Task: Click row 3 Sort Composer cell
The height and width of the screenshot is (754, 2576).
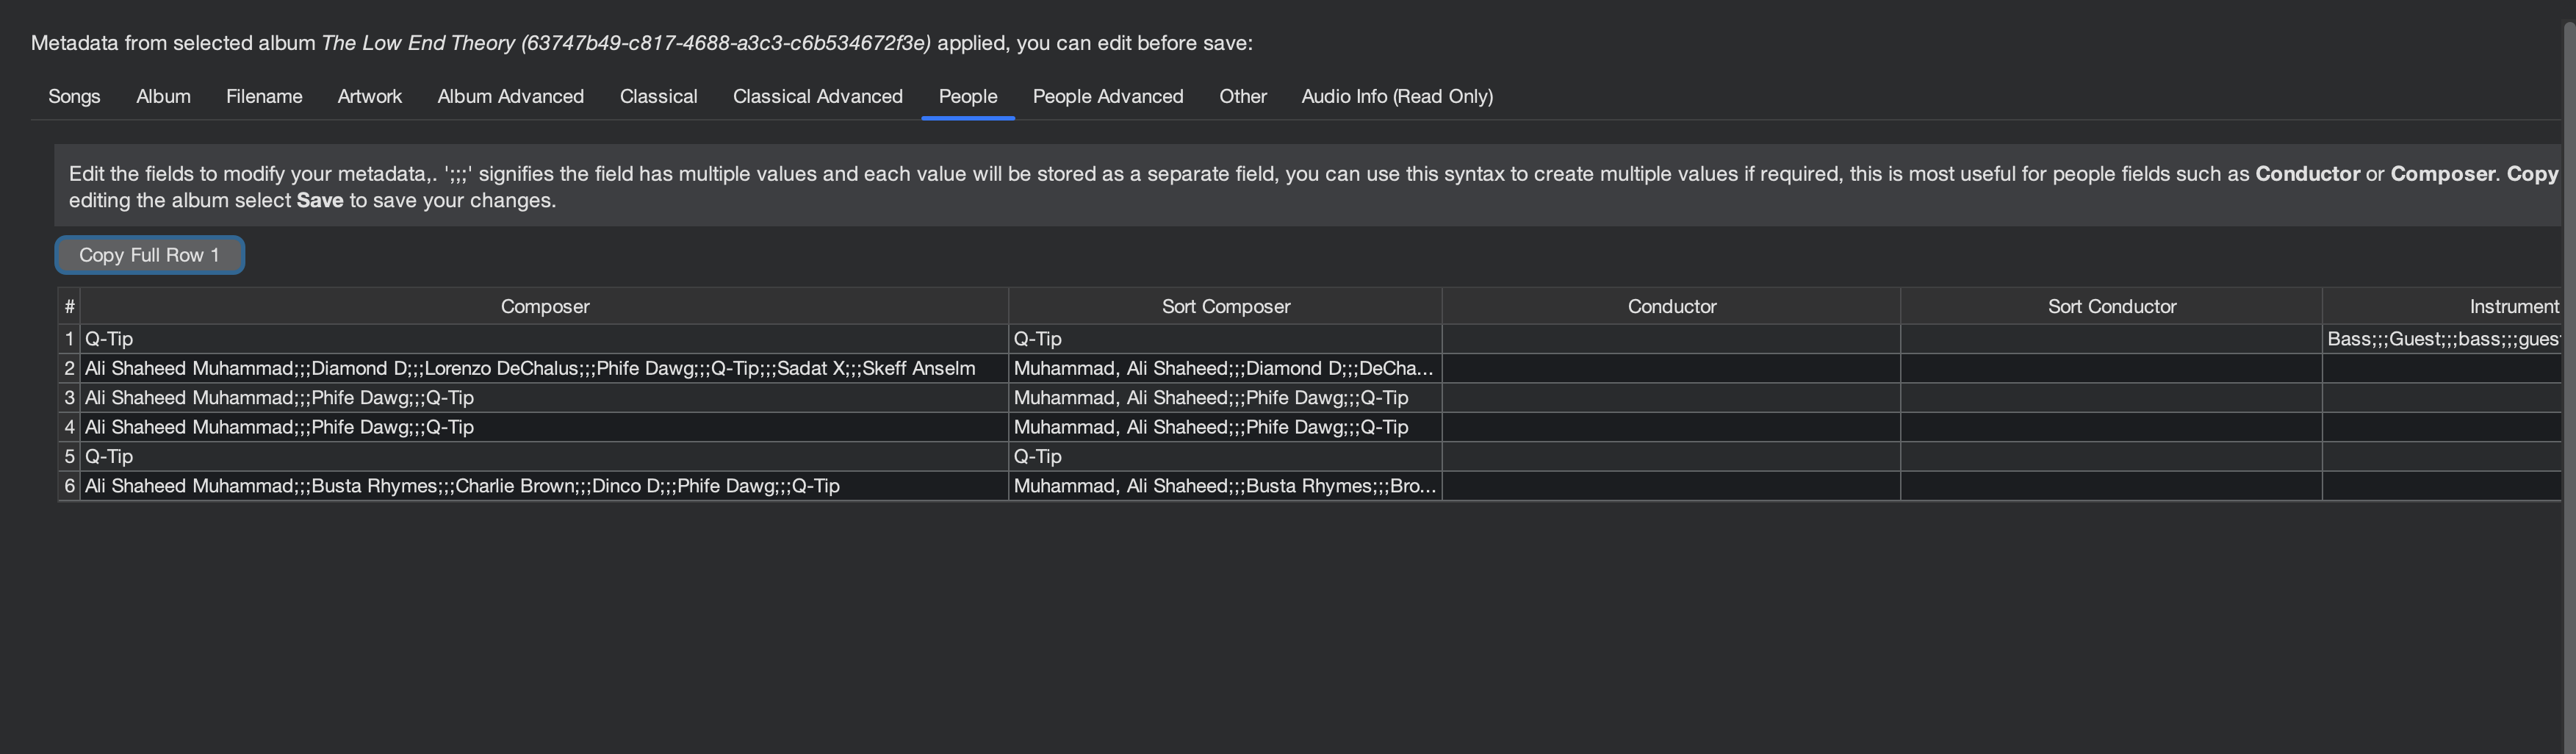Action: click(x=1225, y=398)
